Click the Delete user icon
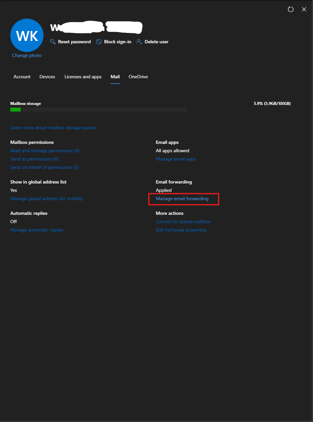This screenshot has height=422, width=313. point(139,42)
